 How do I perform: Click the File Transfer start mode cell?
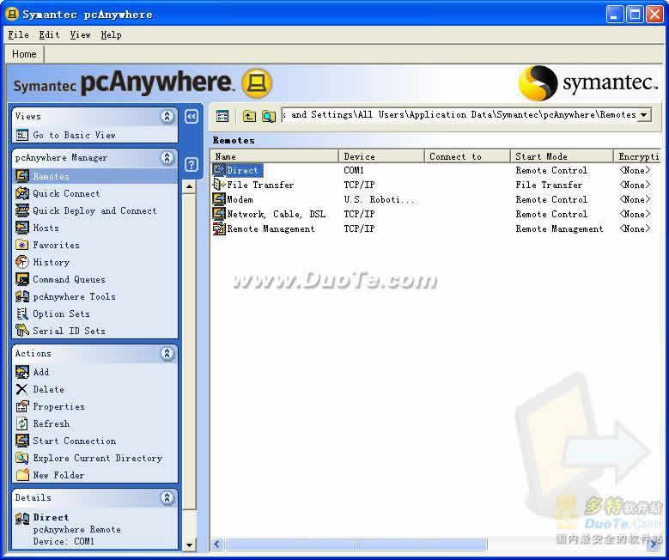click(549, 185)
